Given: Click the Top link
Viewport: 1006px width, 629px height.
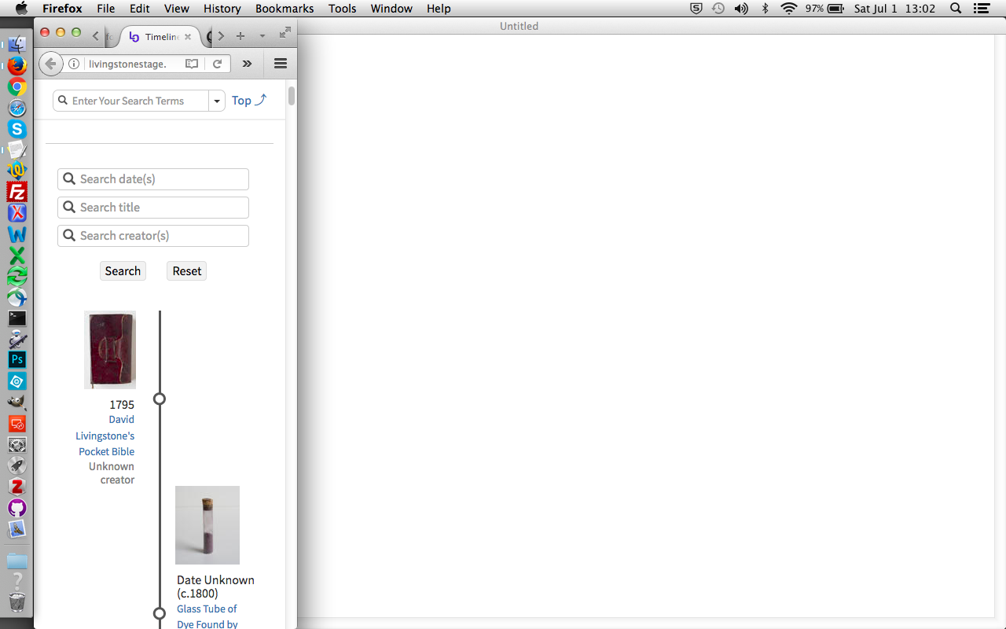Looking at the screenshot, I should pyautogui.click(x=249, y=100).
